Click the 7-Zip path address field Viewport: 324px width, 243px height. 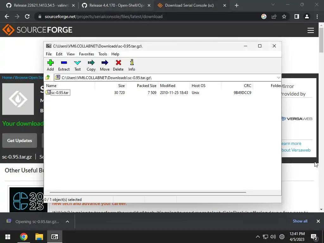tap(165, 78)
